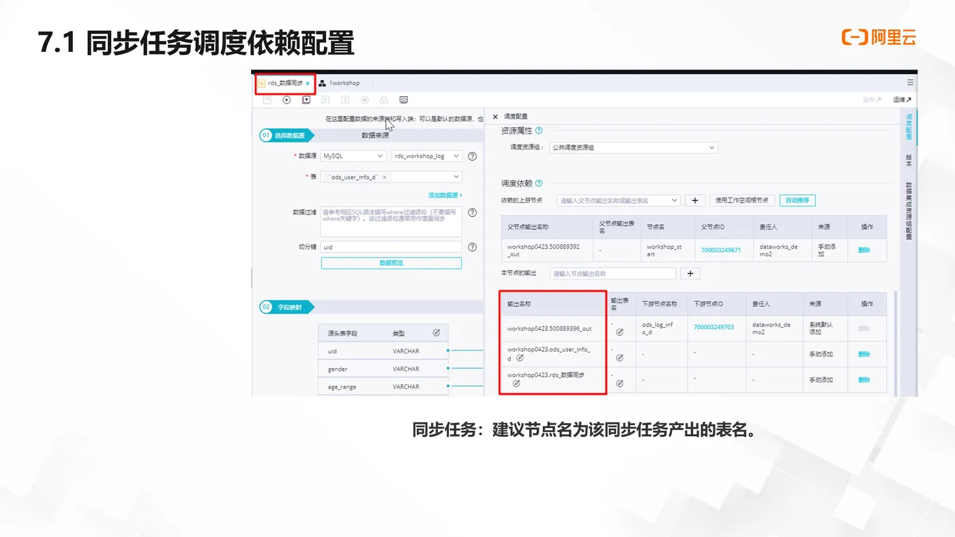Click the run (play circle) toolbar icon
The width and height of the screenshot is (955, 537).
pyautogui.click(x=286, y=99)
